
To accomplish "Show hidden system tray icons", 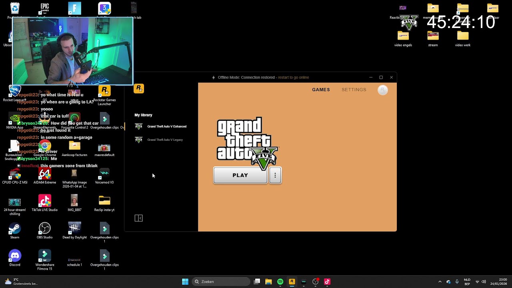I will (440, 282).
